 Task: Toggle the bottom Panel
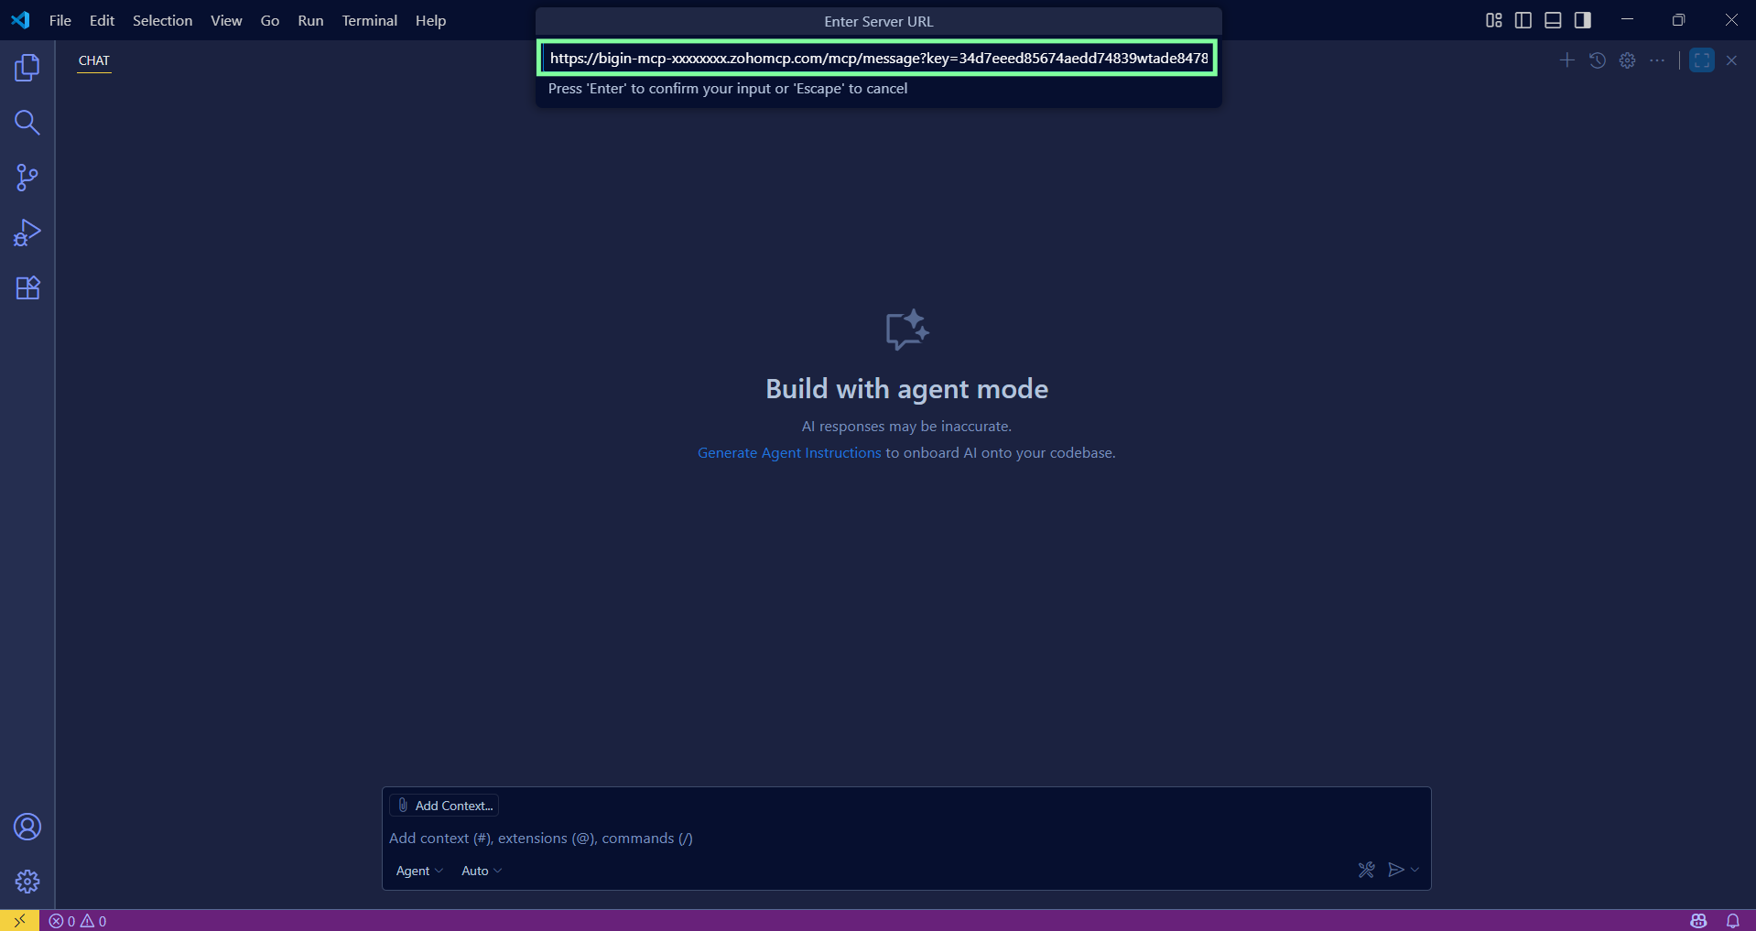tap(1553, 20)
